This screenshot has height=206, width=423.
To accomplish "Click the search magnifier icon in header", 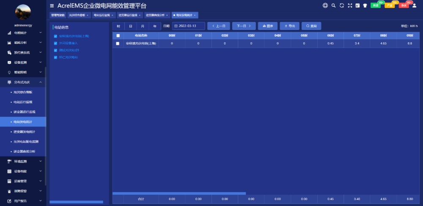I will (x=333, y=5).
